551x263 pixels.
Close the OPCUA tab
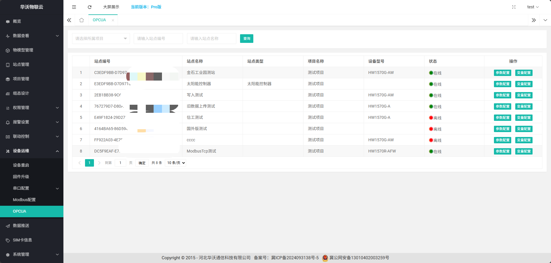click(x=113, y=20)
